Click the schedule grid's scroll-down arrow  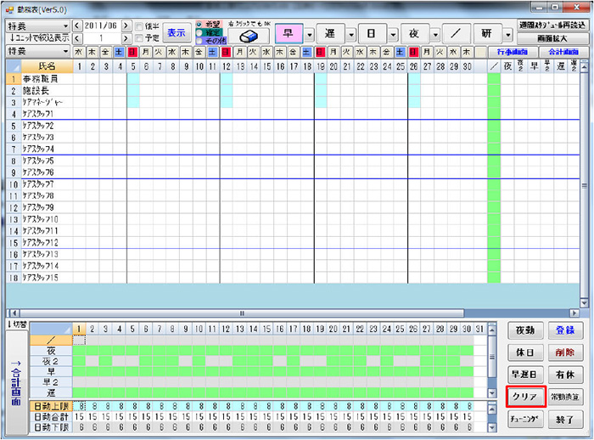point(584,303)
